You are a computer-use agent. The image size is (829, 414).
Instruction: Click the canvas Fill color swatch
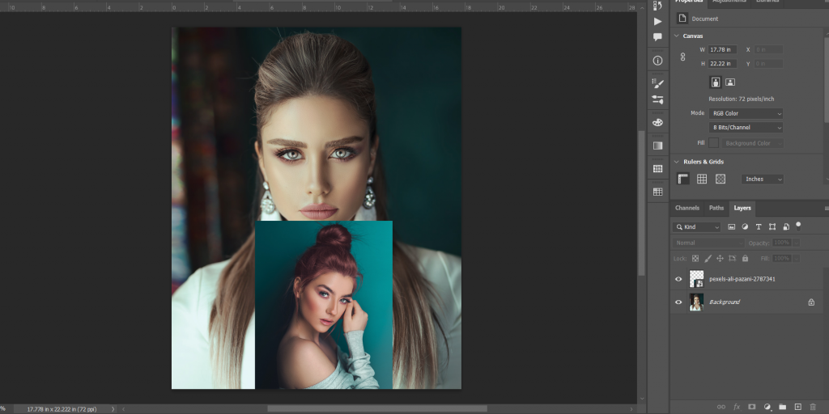(x=714, y=143)
